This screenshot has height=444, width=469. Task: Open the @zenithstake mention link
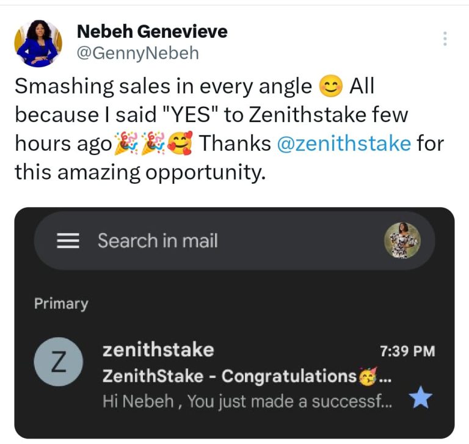pyautogui.click(x=343, y=144)
